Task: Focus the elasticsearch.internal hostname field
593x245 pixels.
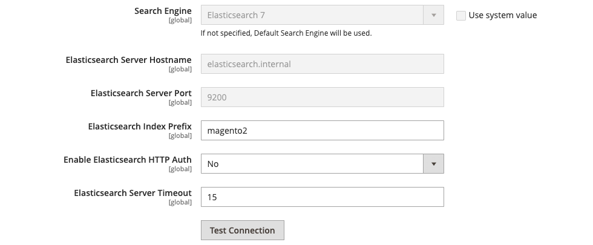Action: [322, 64]
